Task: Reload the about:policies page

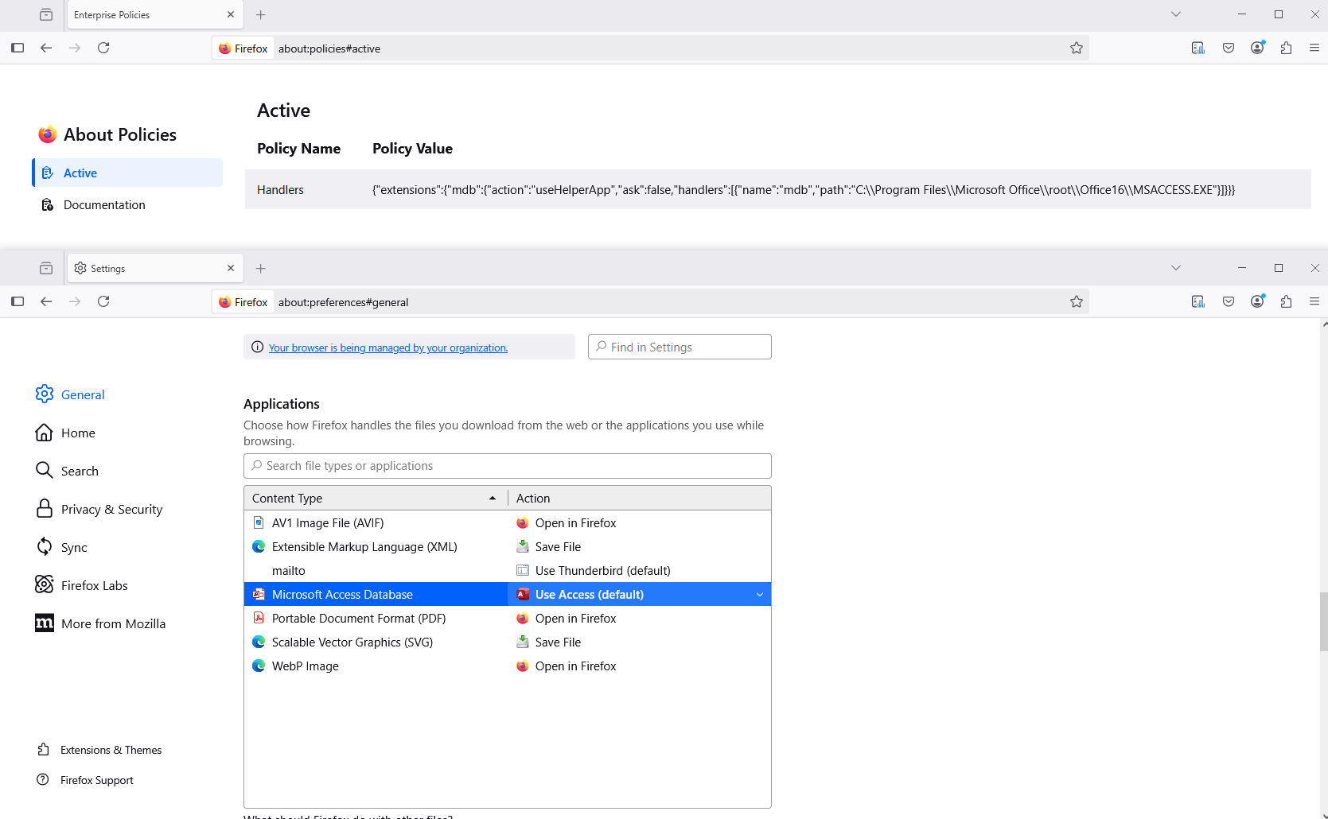Action: 103,48
